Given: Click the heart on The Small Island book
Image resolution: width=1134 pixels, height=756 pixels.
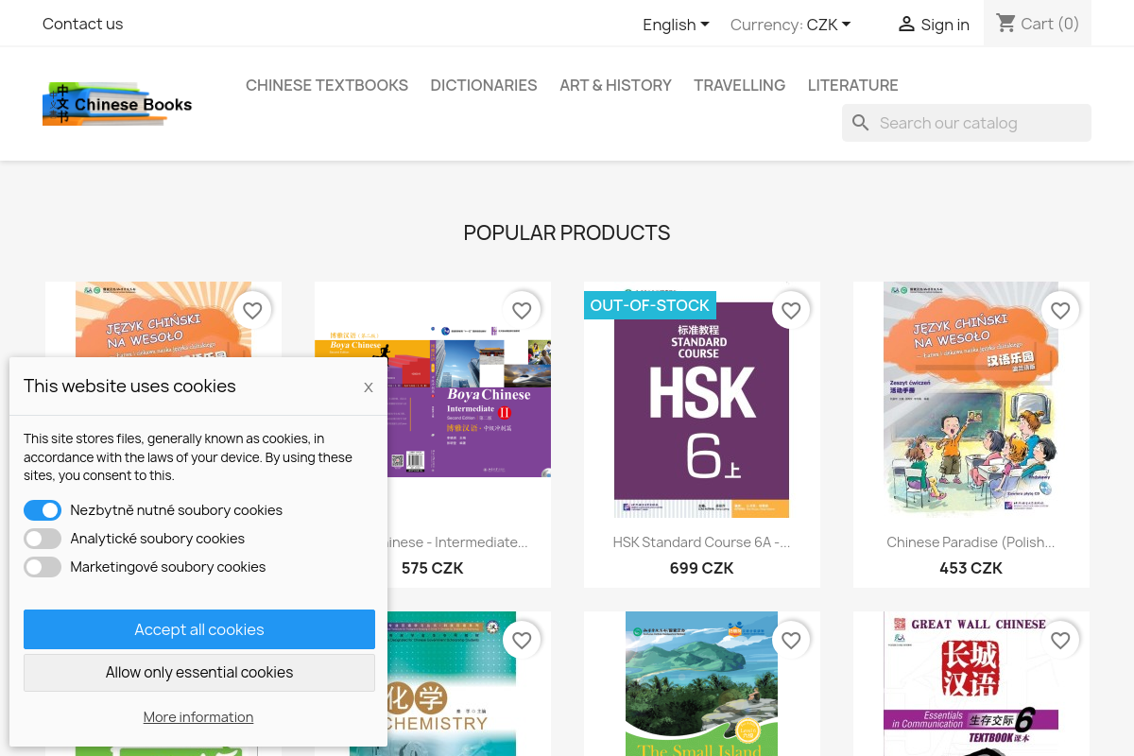Looking at the screenshot, I should [791, 640].
